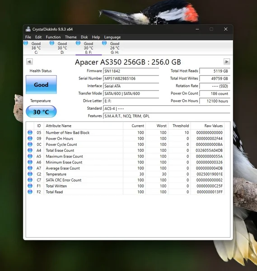
Task: Click the Rotation Rate value (SSD)
Action: point(215,86)
